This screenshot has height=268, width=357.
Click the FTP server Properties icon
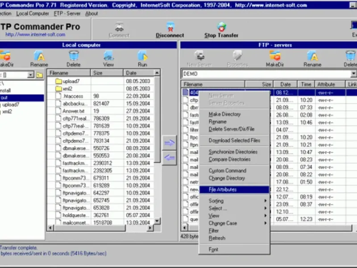[x=237, y=55]
